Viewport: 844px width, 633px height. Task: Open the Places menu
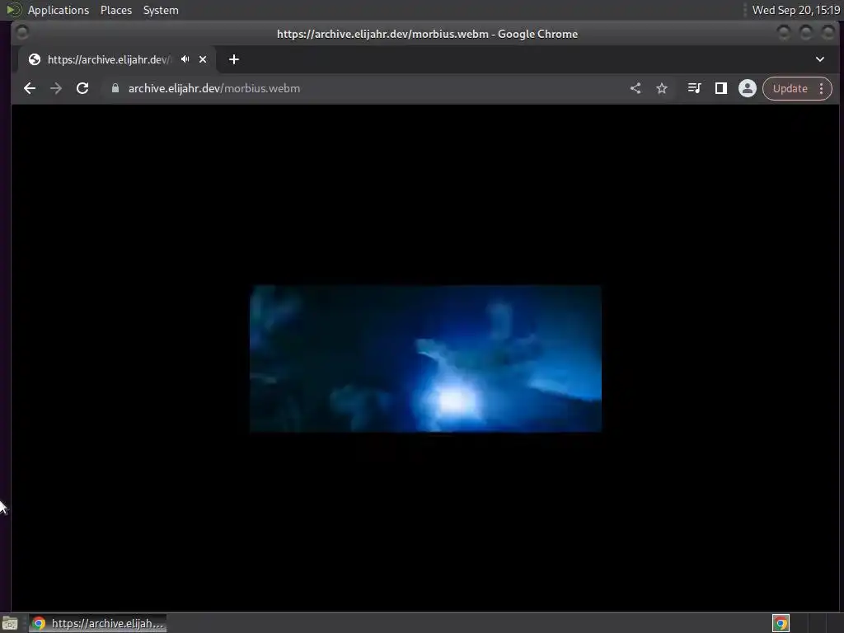coord(116,10)
